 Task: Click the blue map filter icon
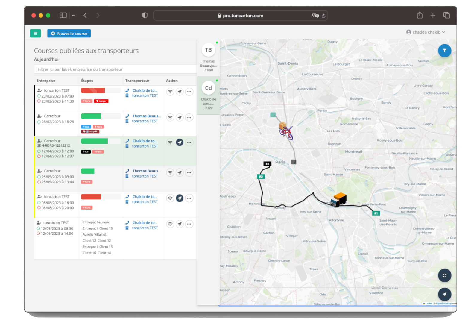(444, 51)
